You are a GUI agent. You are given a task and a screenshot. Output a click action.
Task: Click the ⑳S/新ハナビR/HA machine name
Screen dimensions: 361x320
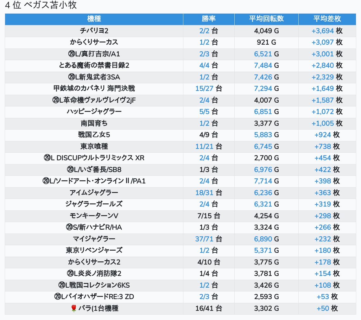pos(94,227)
